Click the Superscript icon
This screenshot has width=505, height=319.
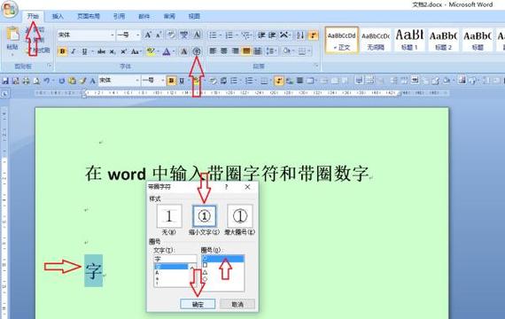123,51
